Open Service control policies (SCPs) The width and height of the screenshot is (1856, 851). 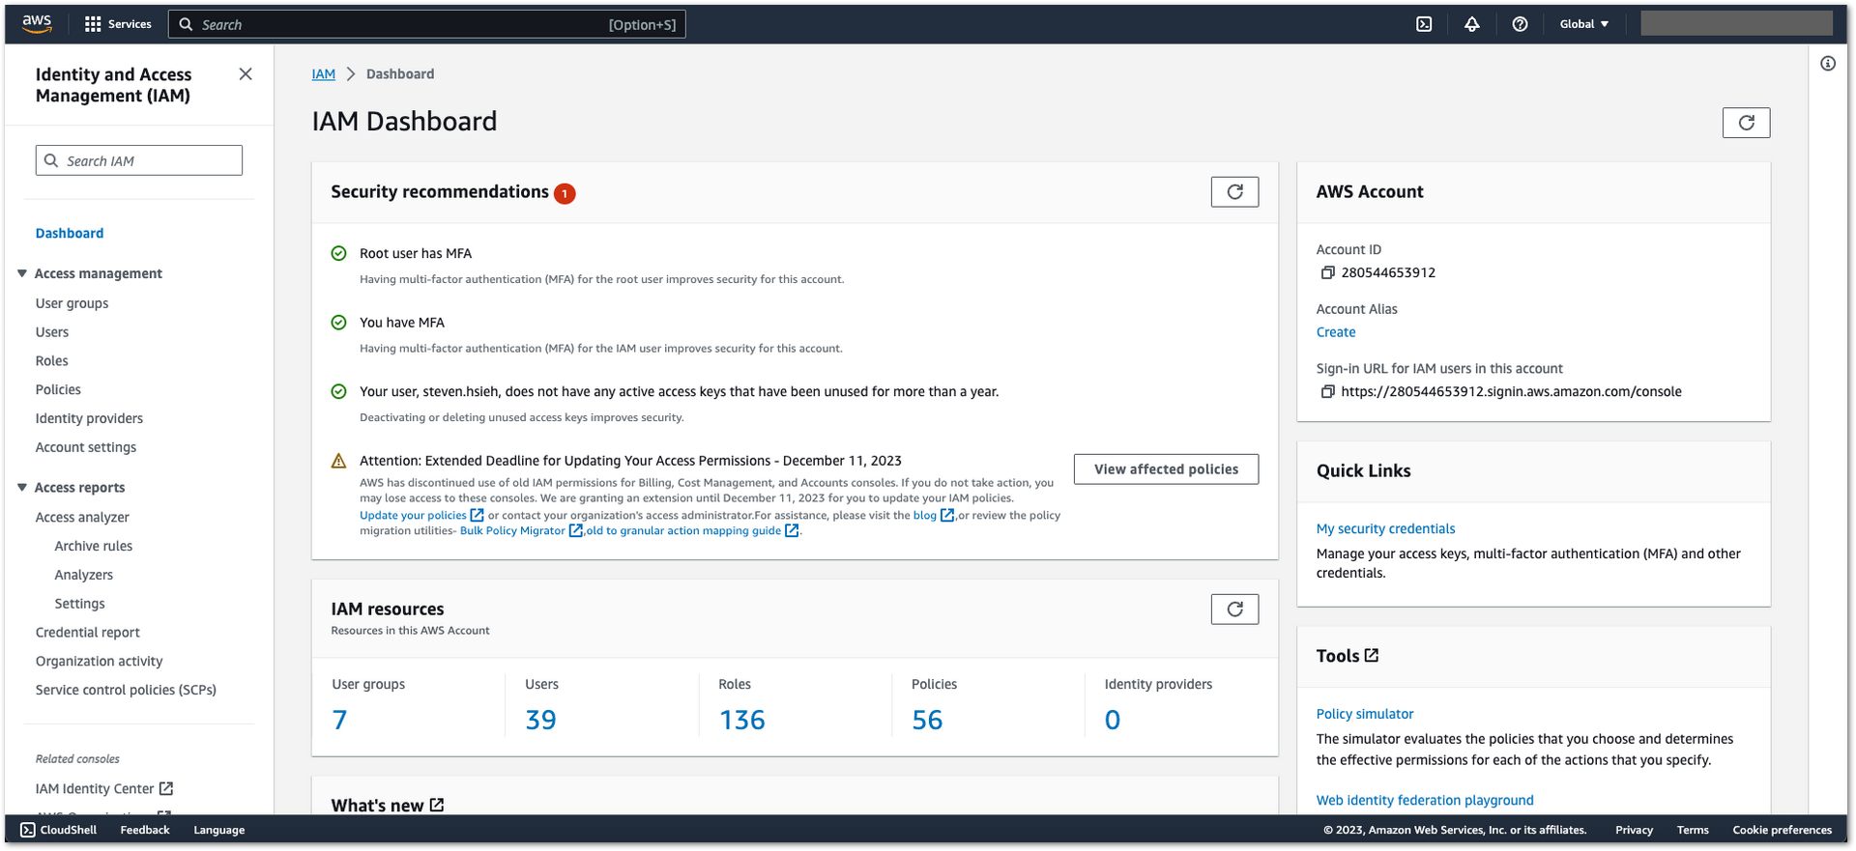pos(126,690)
